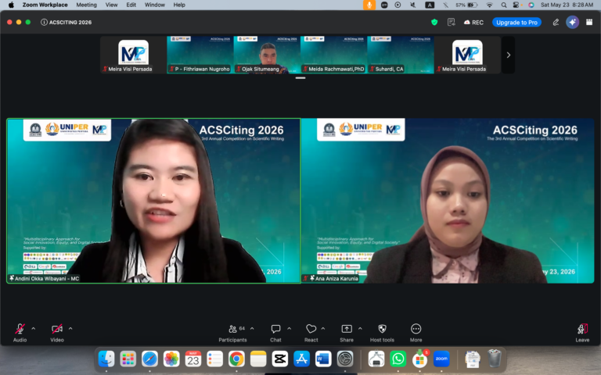Click Ana Aniza Karunia name label
The image size is (601, 375).
(331, 279)
